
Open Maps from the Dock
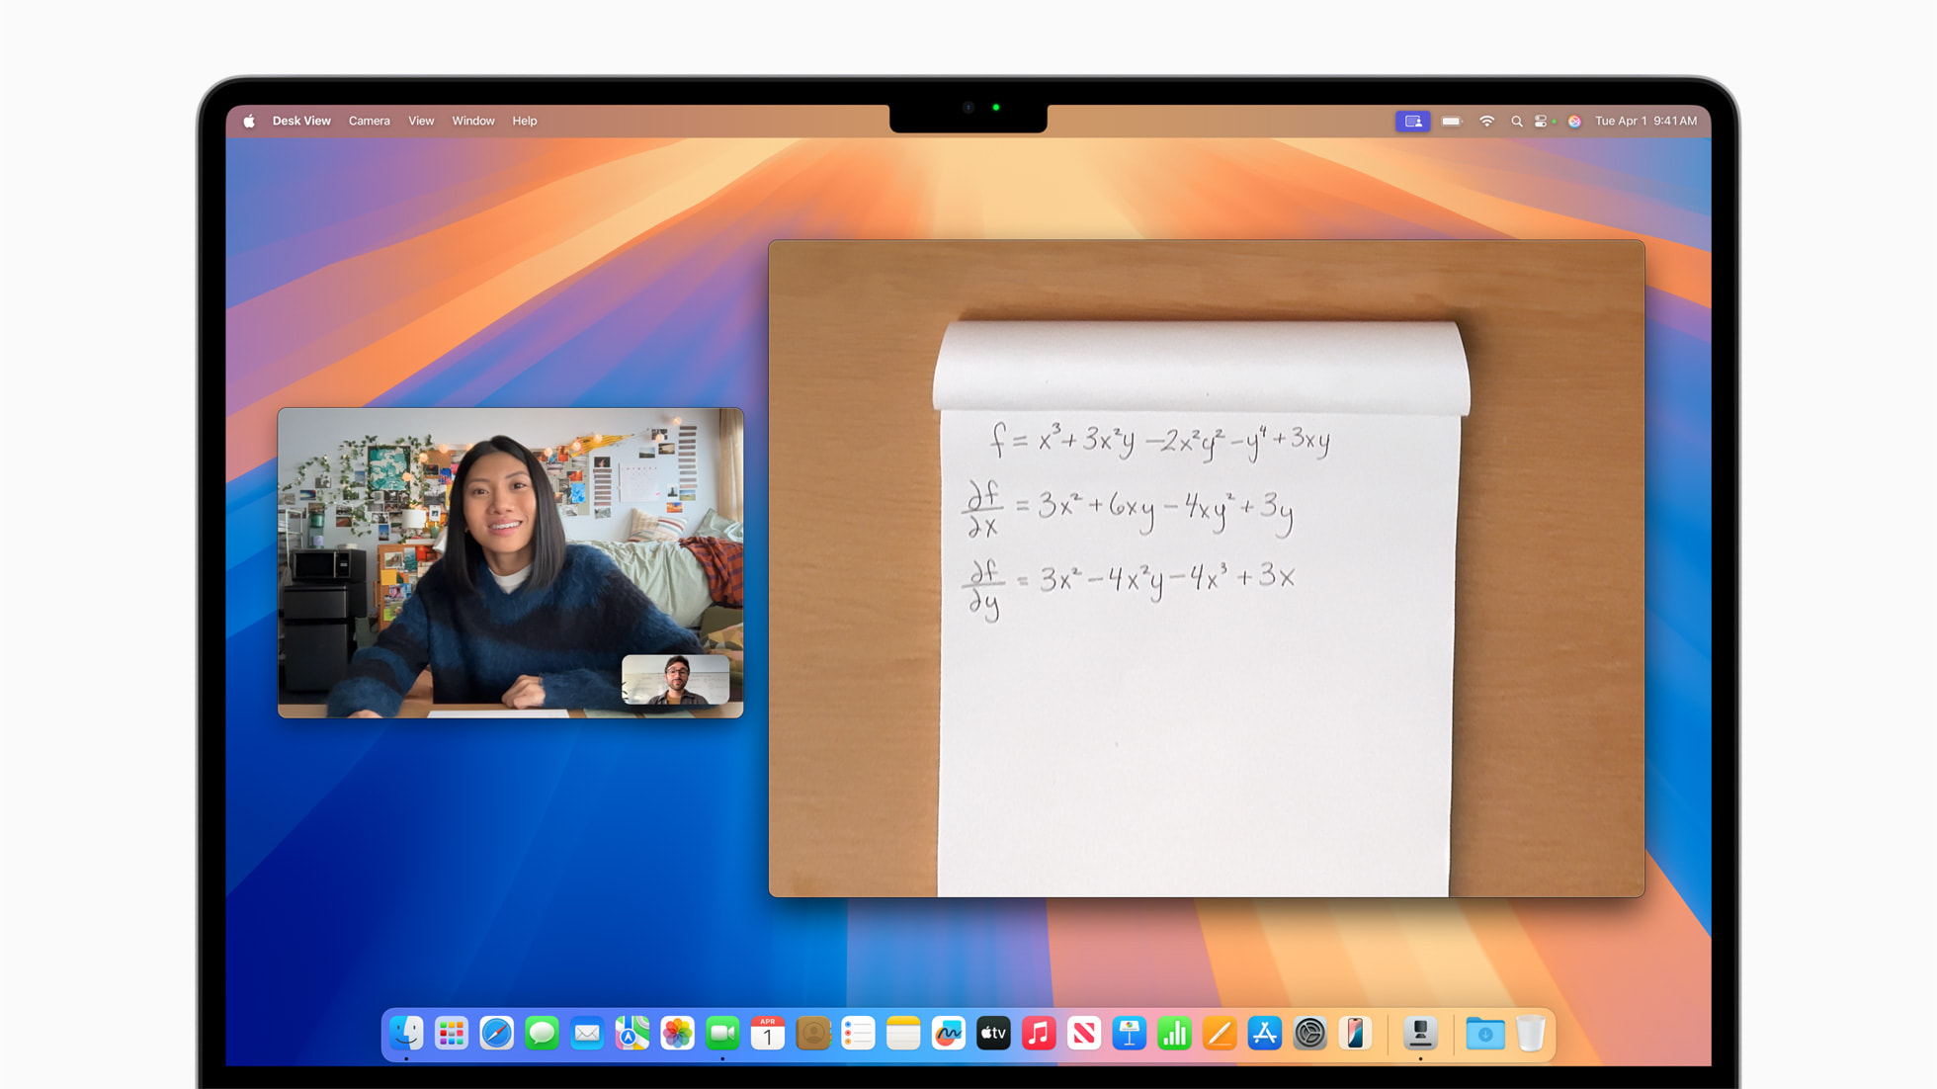[x=632, y=1034]
